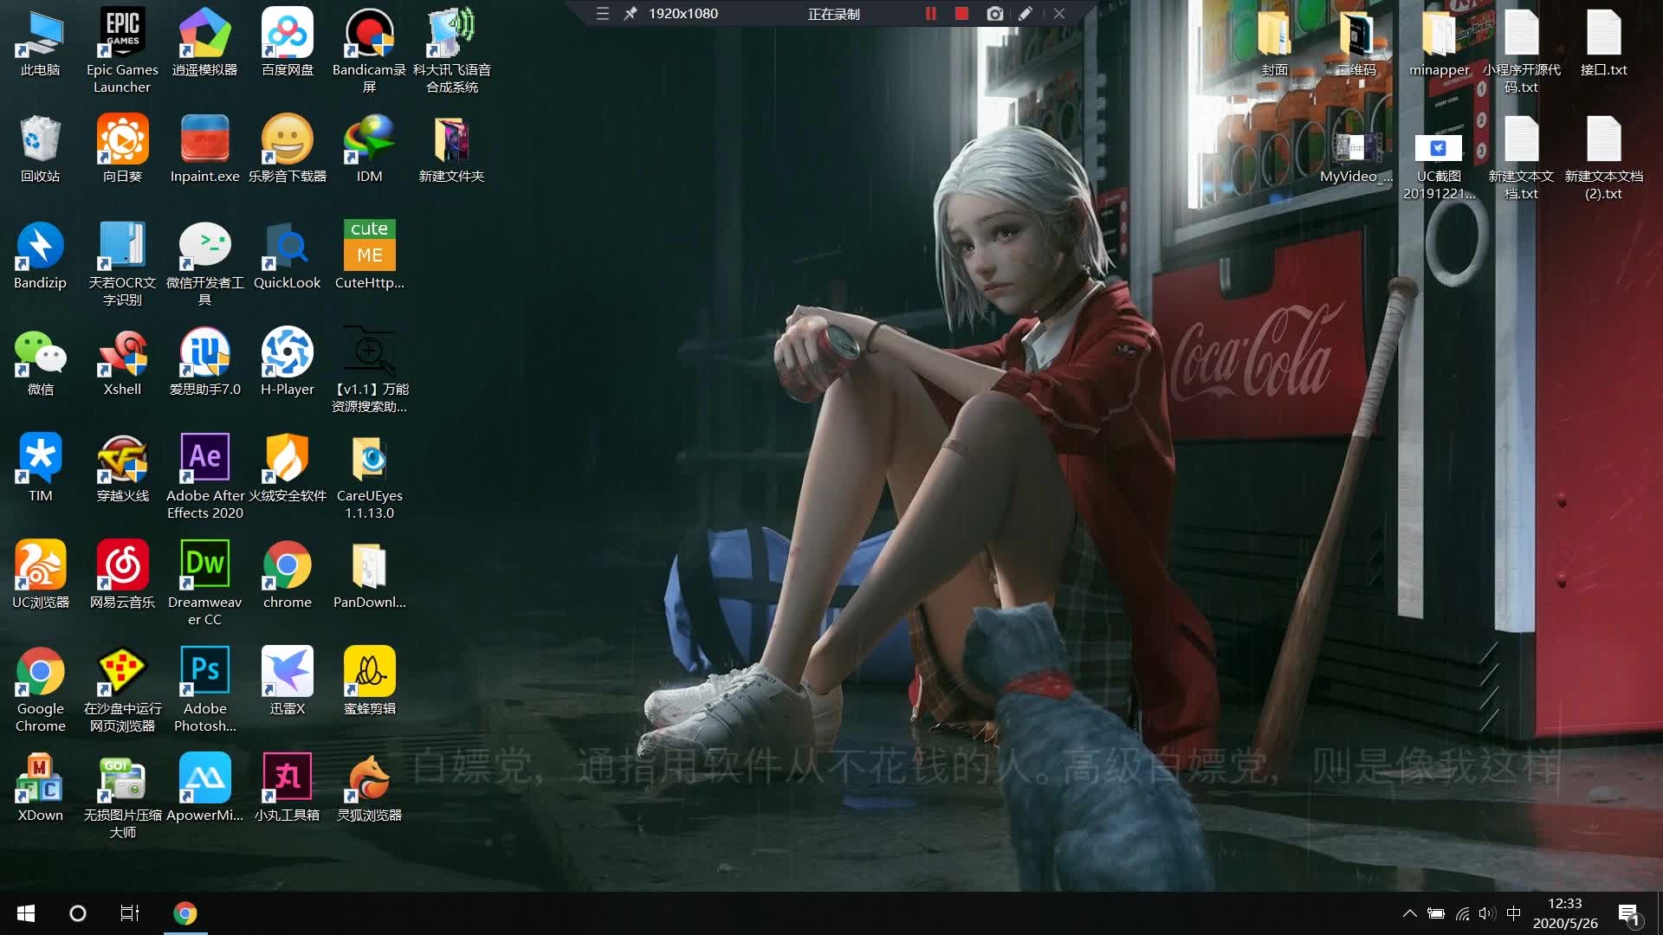Open the Bandizip shortcut
The height and width of the screenshot is (935, 1663).
[x=40, y=255]
